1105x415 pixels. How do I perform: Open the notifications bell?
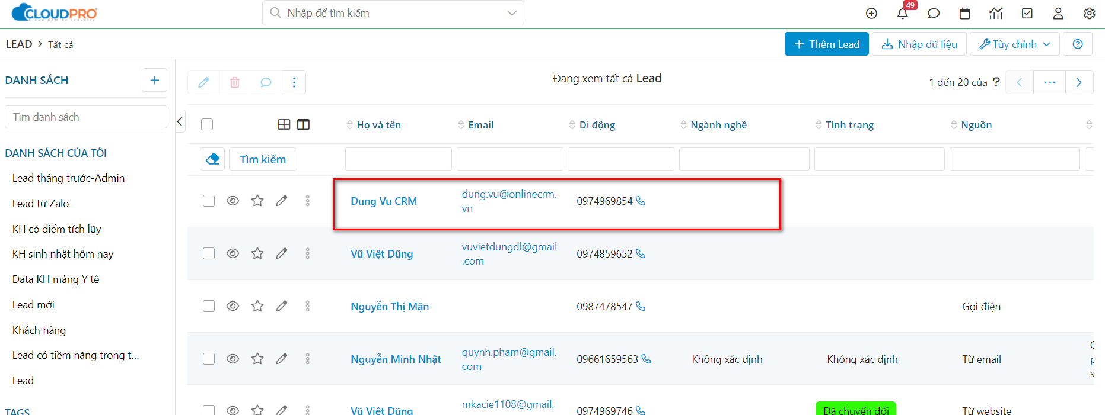[x=903, y=13]
